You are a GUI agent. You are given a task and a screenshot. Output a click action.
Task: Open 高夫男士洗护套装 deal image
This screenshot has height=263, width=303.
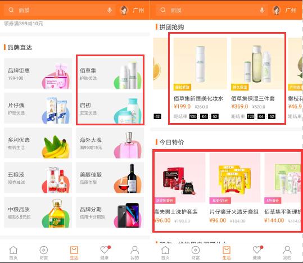tap(180, 178)
